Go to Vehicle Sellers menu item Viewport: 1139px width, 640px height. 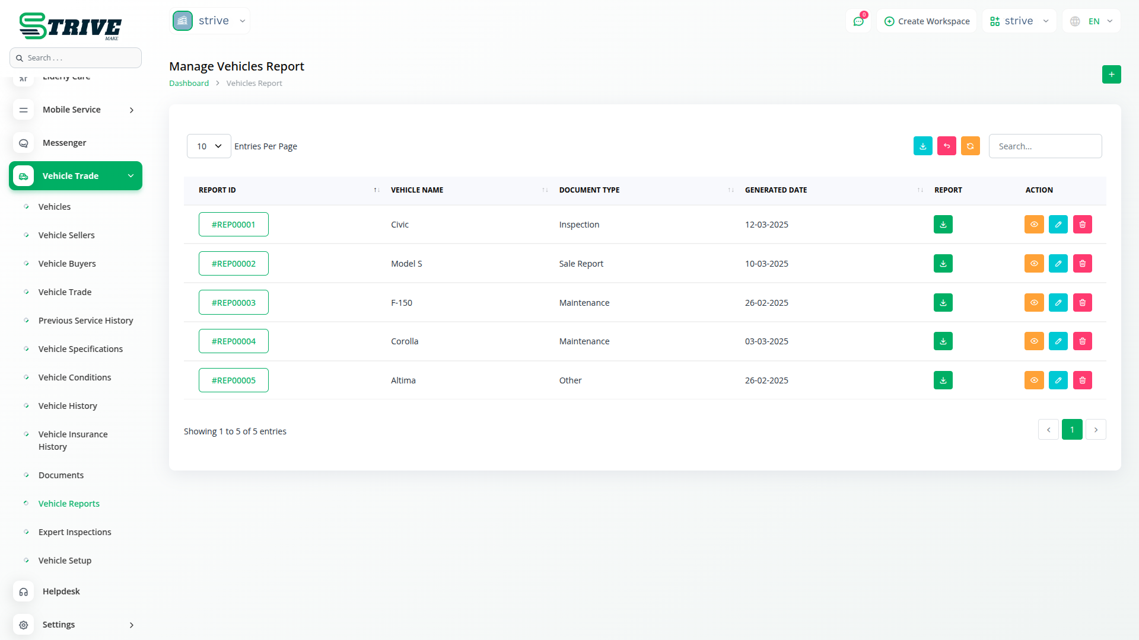point(66,235)
